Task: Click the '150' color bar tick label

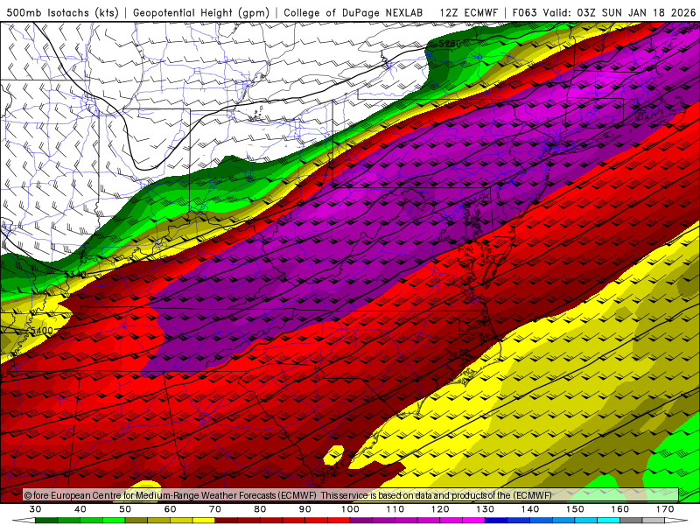Action: (575, 509)
